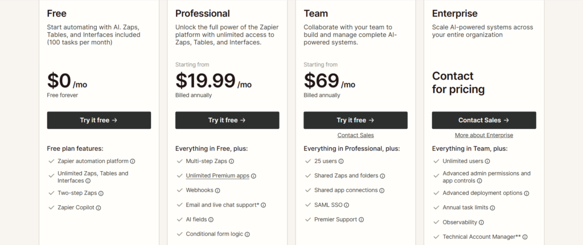Image resolution: width=583 pixels, height=245 pixels.
Task: Click info icon beside Shared app connections
Action: click(381, 190)
